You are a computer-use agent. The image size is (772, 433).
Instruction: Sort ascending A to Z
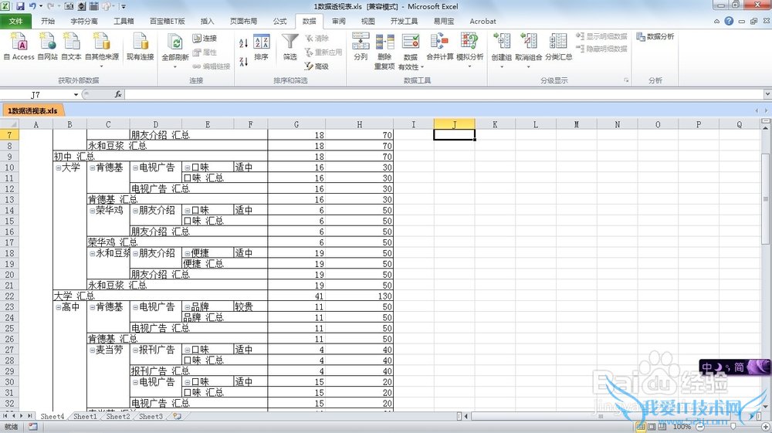click(243, 43)
